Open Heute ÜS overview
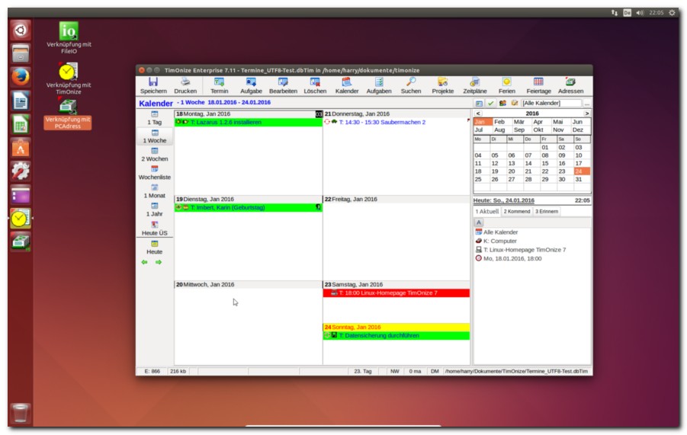 pos(155,229)
